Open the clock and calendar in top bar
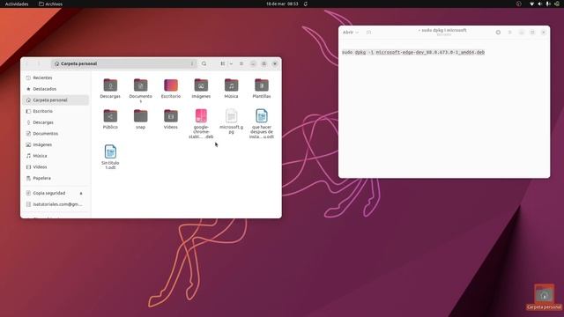This screenshot has height=317, width=564. coord(282,4)
